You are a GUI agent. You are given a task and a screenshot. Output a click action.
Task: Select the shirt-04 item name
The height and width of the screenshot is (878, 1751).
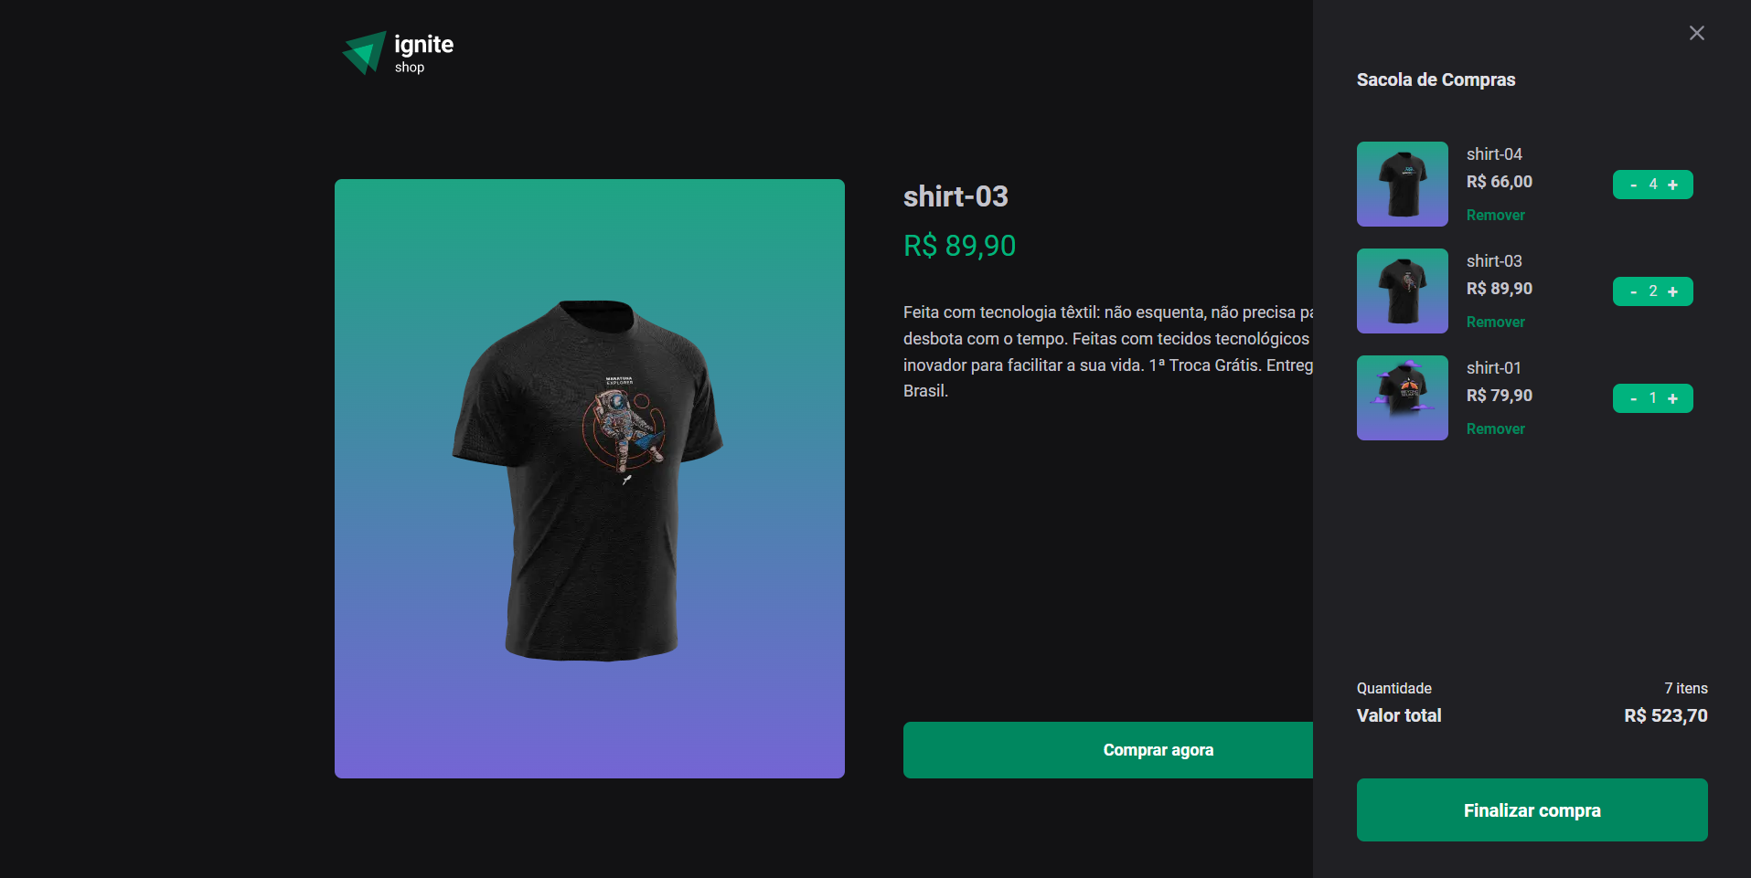point(1494,154)
